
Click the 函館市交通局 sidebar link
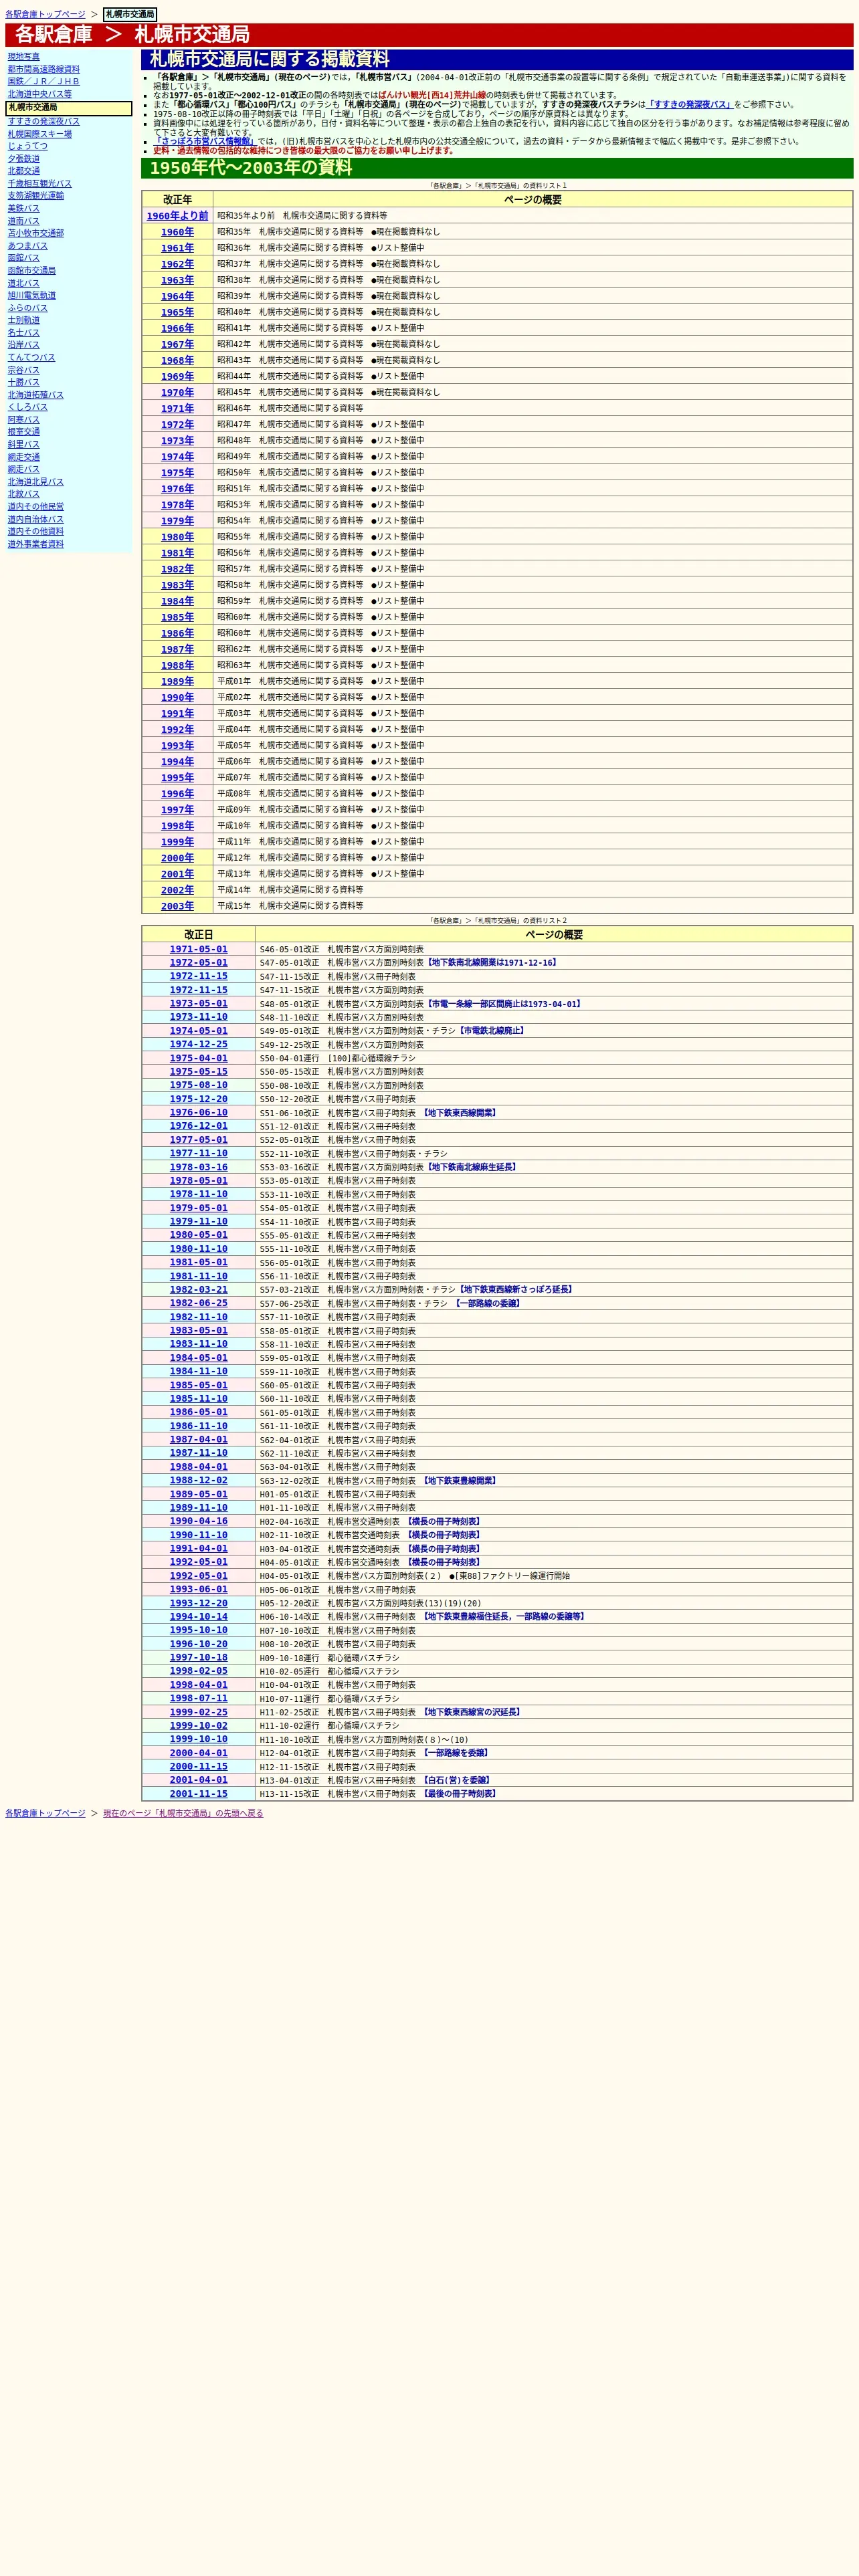(x=32, y=271)
